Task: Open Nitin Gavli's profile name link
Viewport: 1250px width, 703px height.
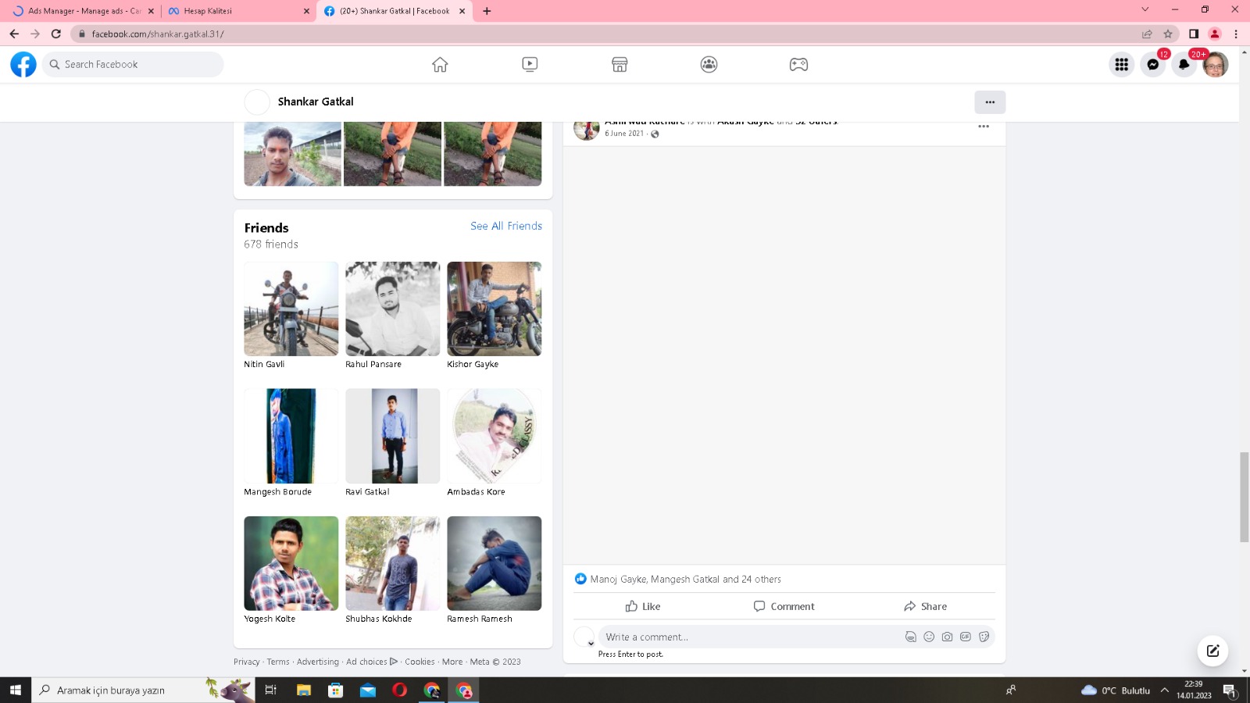Action: 264,364
